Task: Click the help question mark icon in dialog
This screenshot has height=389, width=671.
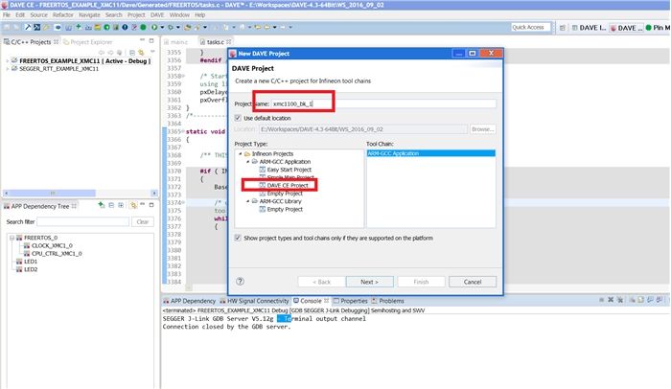Action: 240,282
